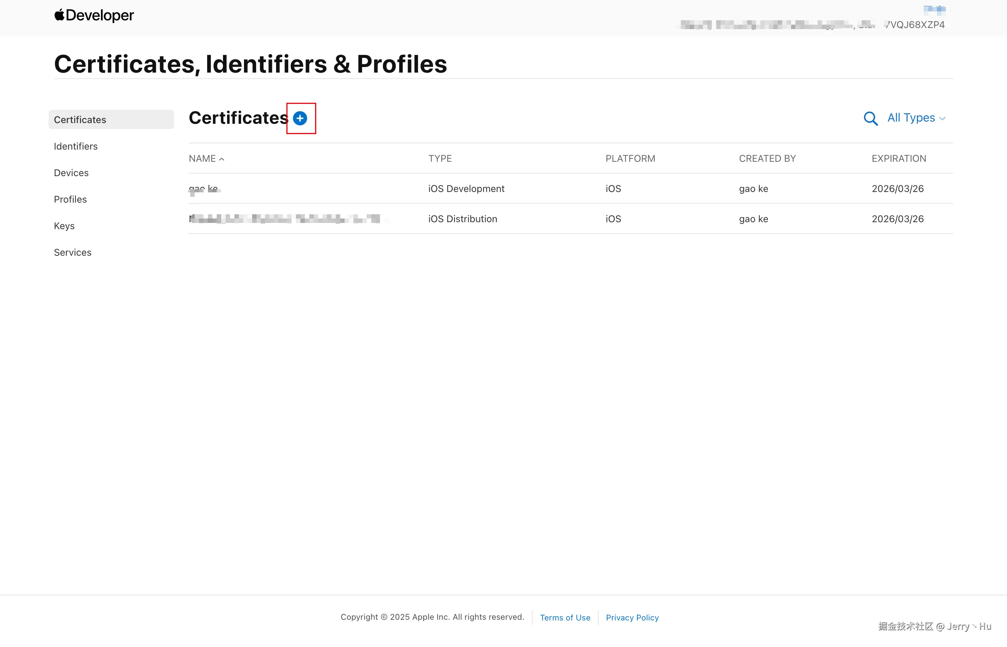Open the iOS Distribution certificate row
1007x647 pixels.
[x=462, y=219]
